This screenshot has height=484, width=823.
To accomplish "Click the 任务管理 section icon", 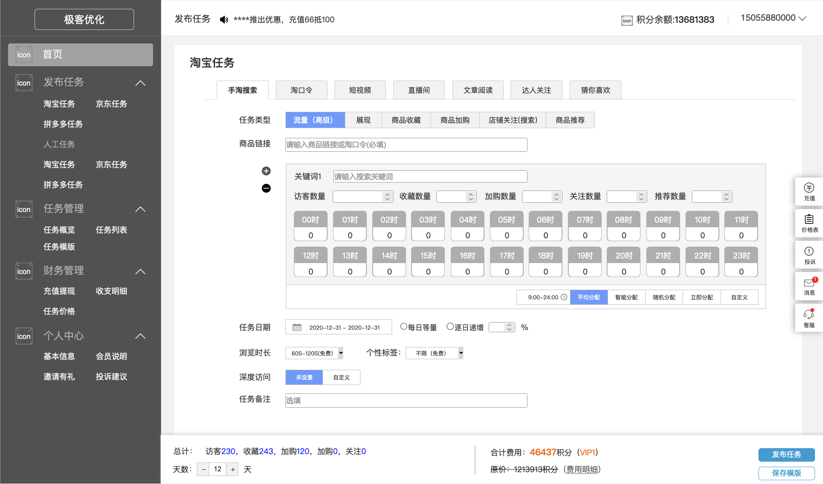I will [24, 209].
